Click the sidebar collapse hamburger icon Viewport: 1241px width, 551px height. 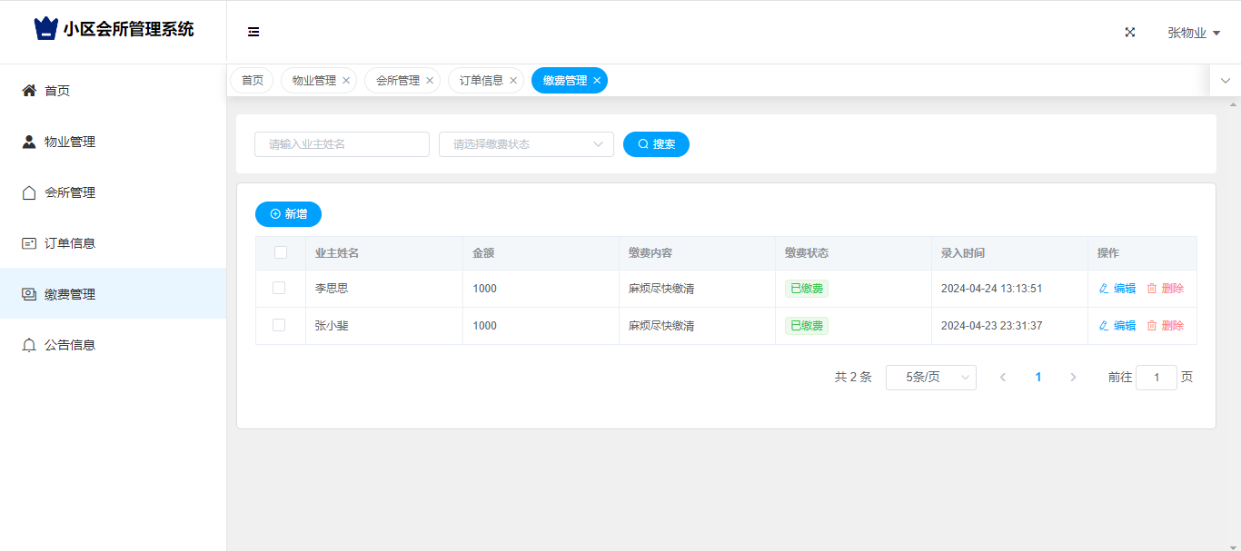coord(253,32)
